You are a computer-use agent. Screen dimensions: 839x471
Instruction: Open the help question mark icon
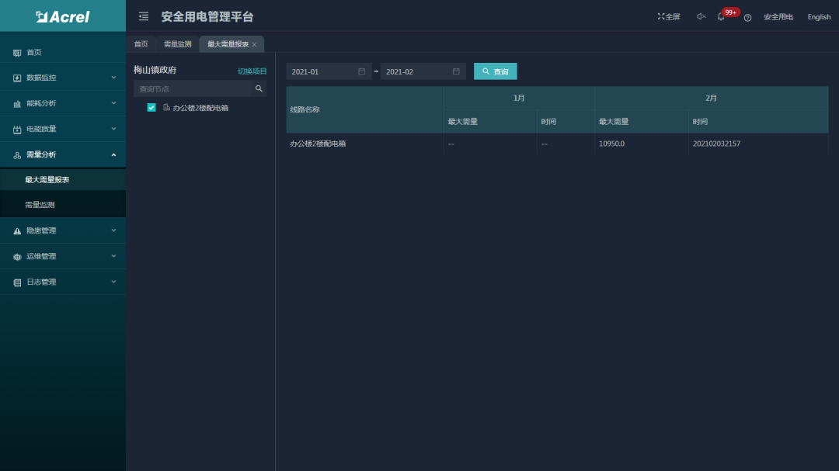747,17
